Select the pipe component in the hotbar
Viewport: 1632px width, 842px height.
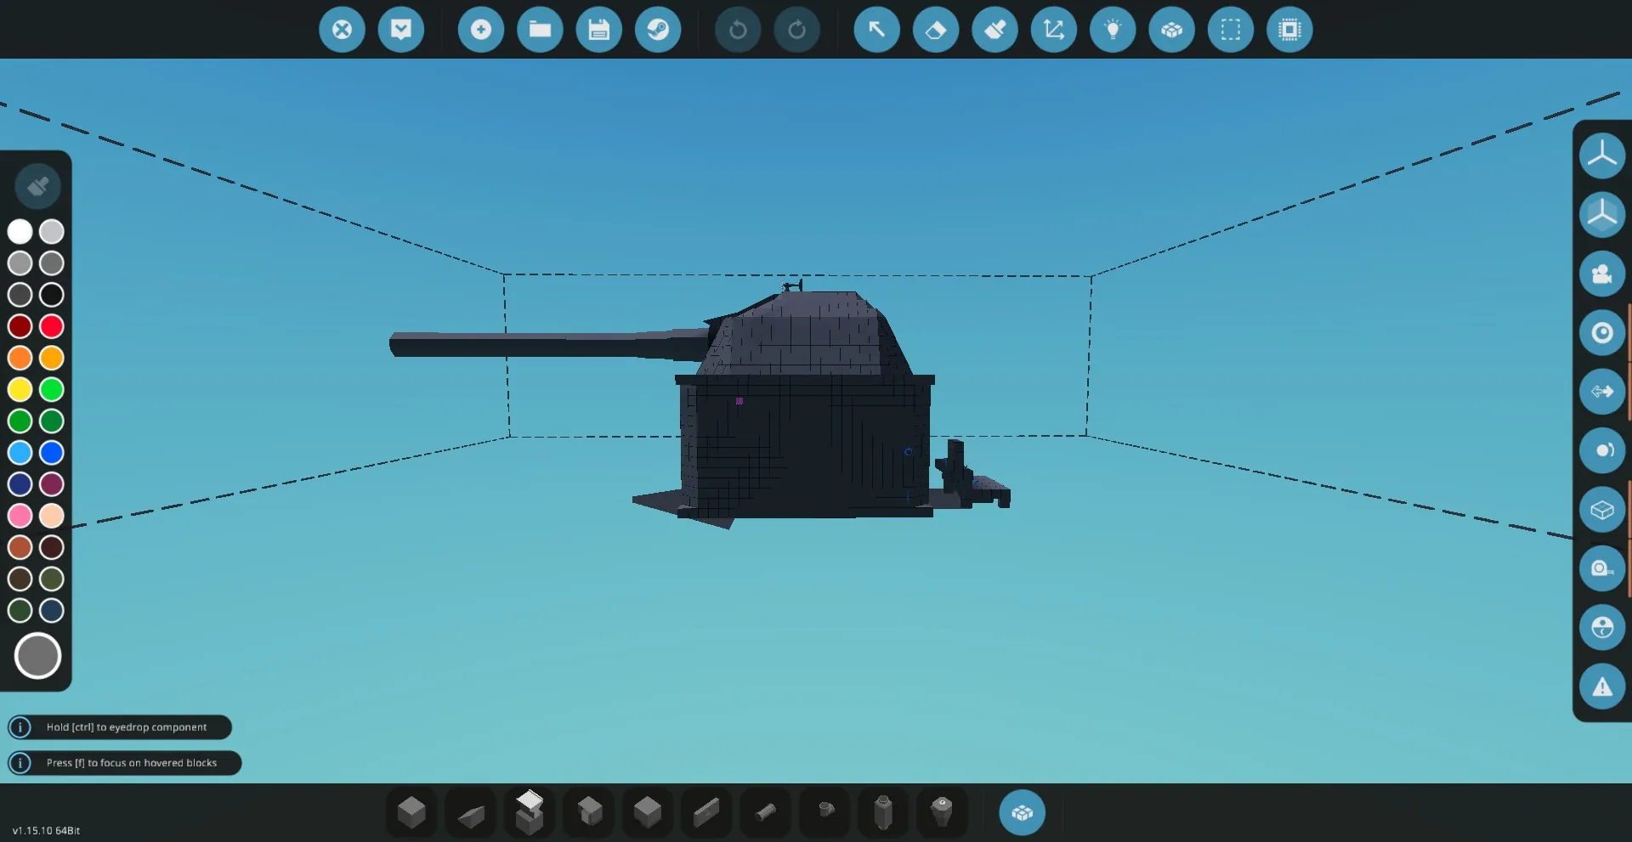[765, 812]
